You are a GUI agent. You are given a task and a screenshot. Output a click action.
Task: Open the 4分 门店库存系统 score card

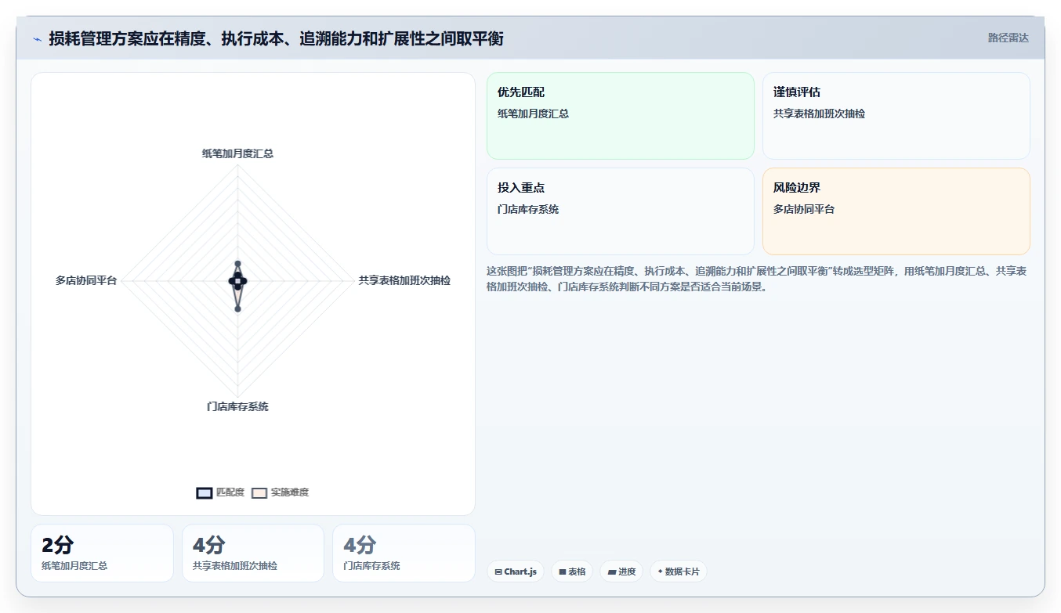[x=404, y=553]
